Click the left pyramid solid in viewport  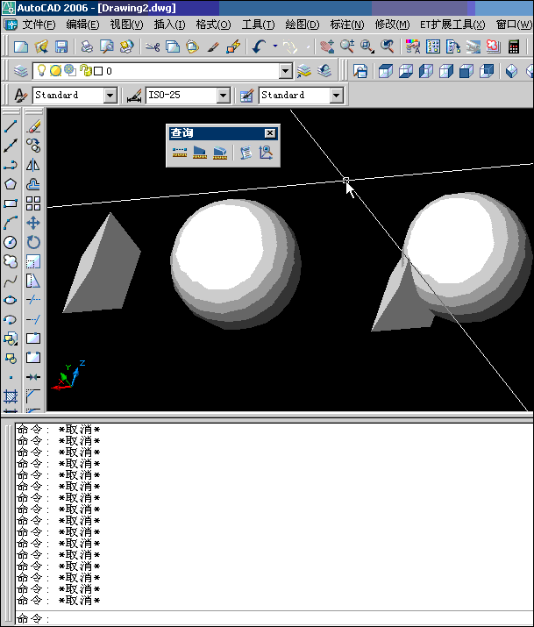102,263
